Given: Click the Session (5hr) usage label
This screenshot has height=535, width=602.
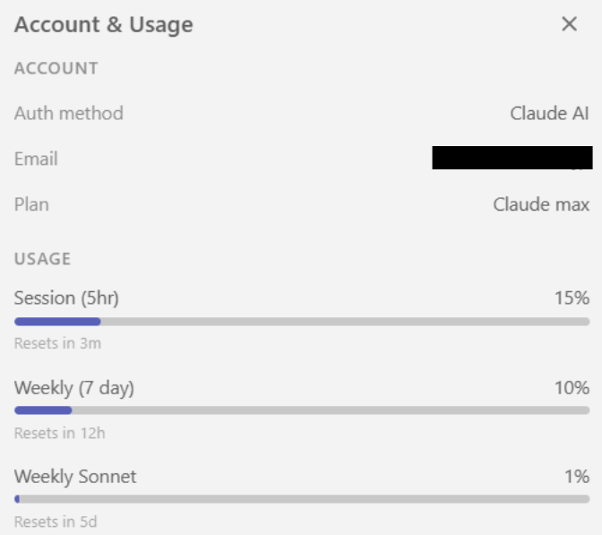Looking at the screenshot, I should [x=66, y=298].
